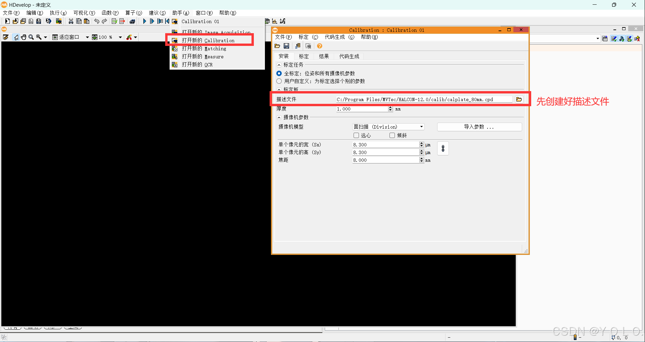Click the scissors Cut icon
Image resolution: width=645 pixels, height=342 pixels.
pyautogui.click(x=71, y=21)
